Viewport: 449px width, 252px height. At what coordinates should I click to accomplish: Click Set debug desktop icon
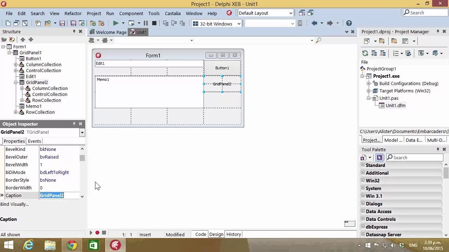pyautogui.click(x=310, y=13)
